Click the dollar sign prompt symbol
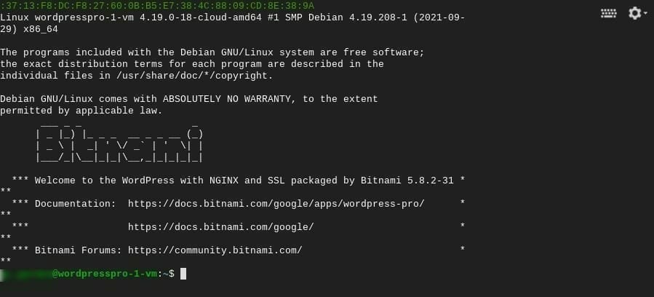Screen dimensions: 654x297 tap(172, 274)
